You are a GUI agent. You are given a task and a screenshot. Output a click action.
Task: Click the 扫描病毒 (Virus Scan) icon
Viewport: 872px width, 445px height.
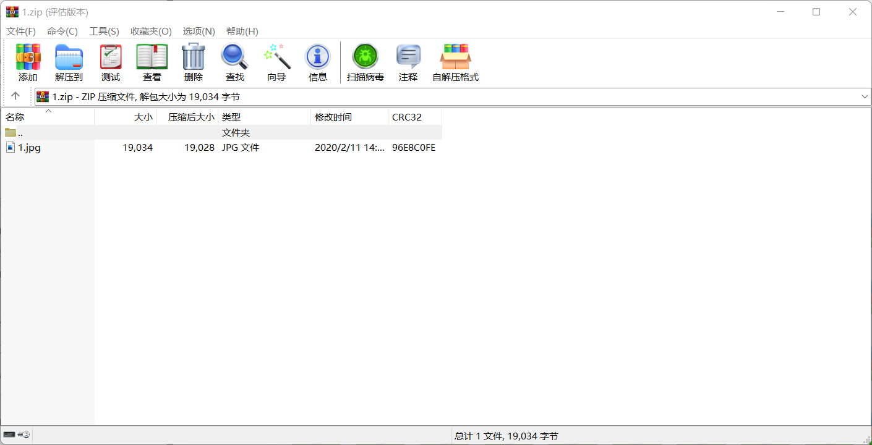tap(365, 62)
